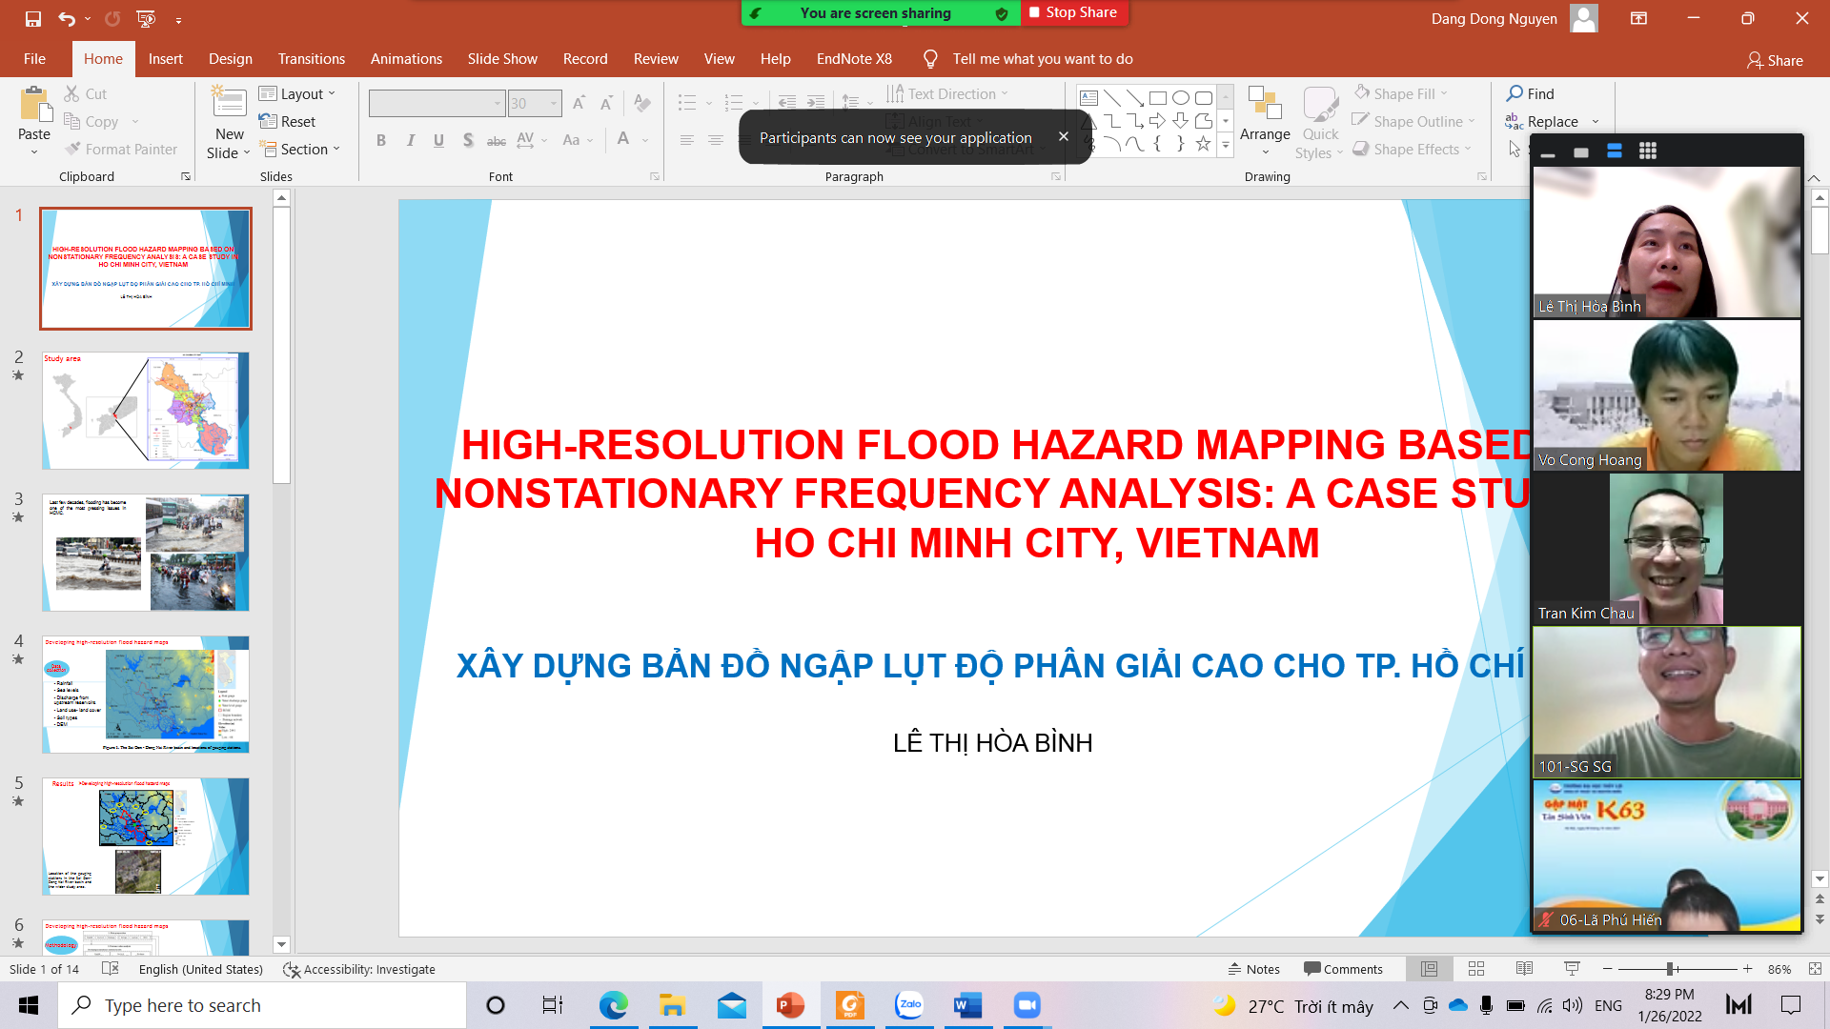Image resolution: width=1830 pixels, height=1029 pixels.
Task: Toggle the Notes pane
Action: (x=1254, y=969)
